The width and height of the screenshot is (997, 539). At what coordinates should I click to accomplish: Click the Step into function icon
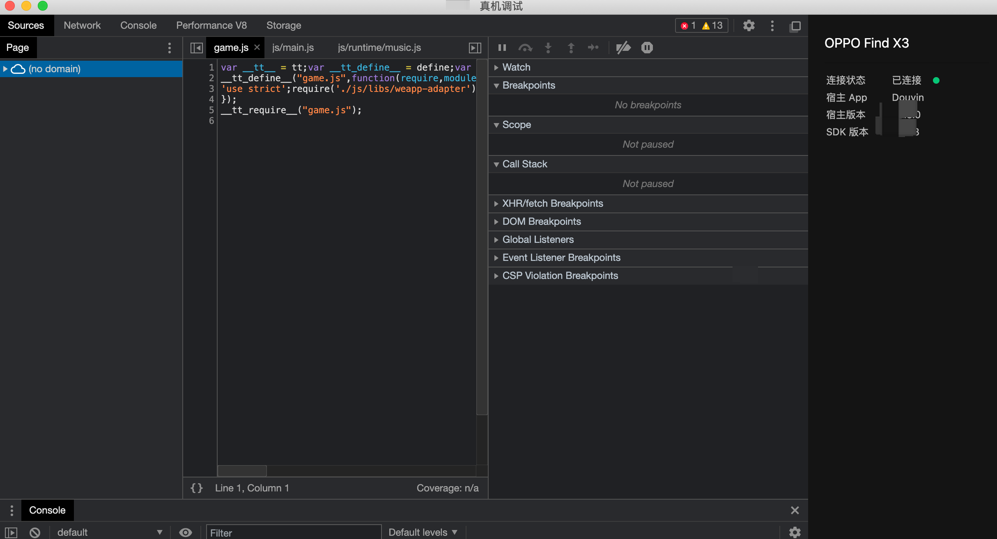click(x=548, y=48)
